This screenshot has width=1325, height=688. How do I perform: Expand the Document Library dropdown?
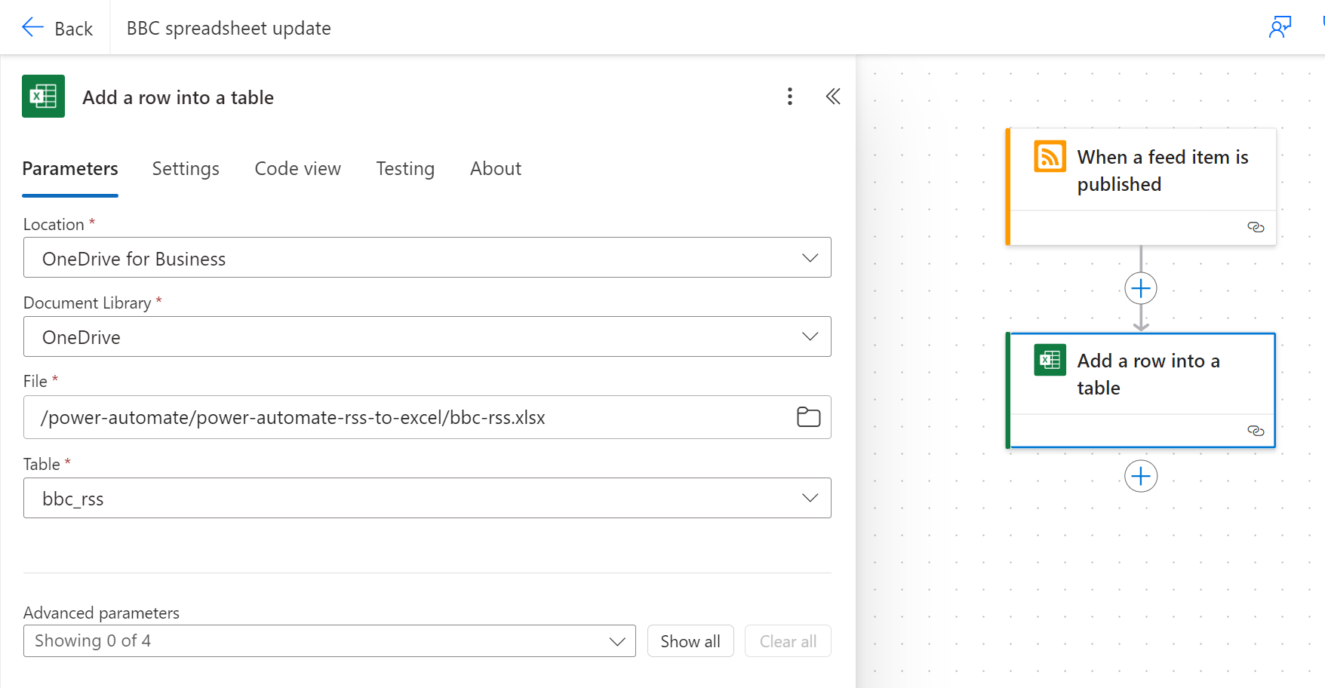tap(427, 336)
